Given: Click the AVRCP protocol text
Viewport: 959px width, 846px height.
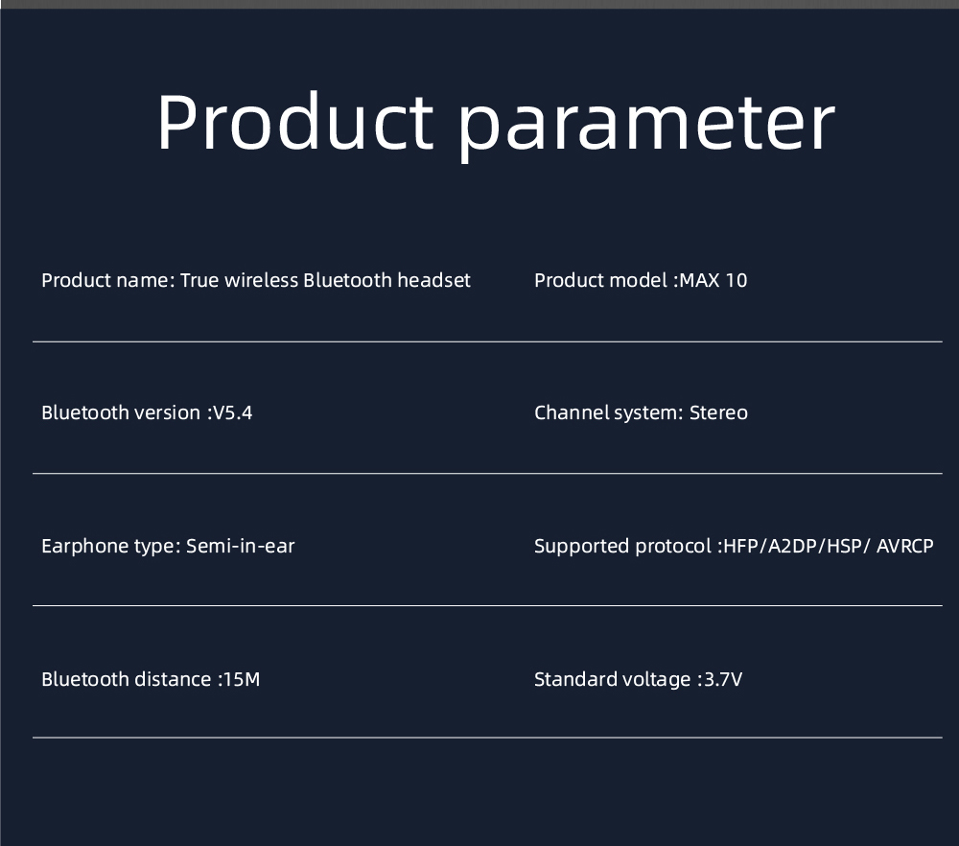Looking at the screenshot, I should pyautogui.click(x=904, y=546).
